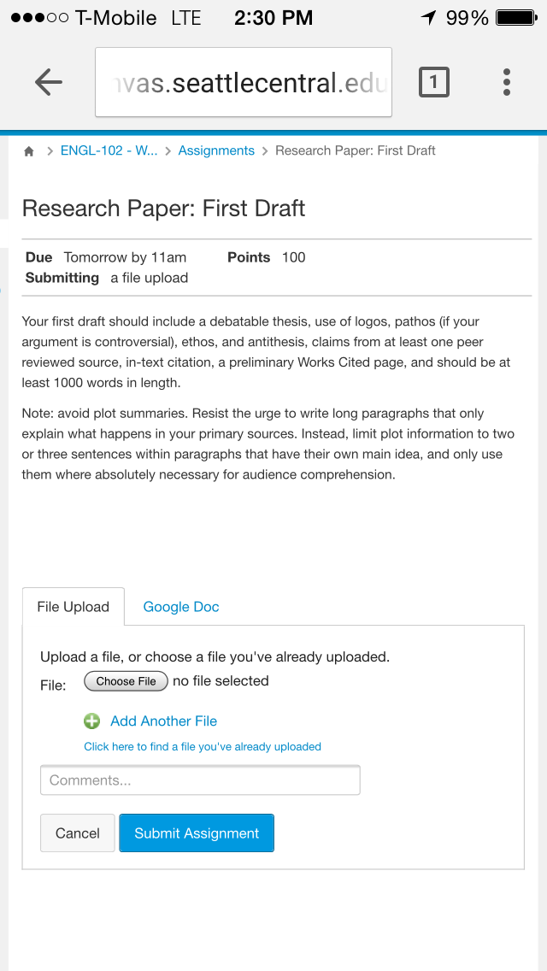Find a file you've already uploaded
This screenshot has width=547, height=971.
[x=203, y=747]
